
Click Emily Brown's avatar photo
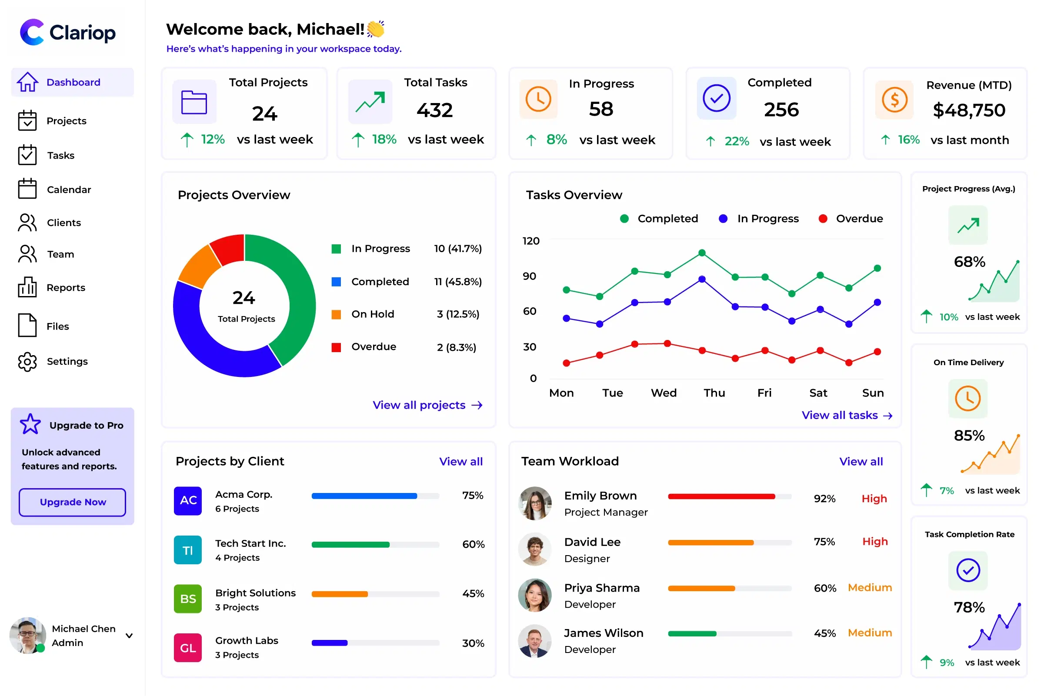pos(535,503)
